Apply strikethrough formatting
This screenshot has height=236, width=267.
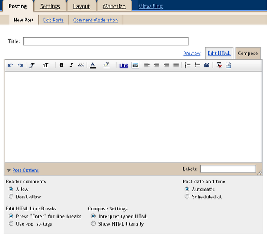click(x=81, y=65)
